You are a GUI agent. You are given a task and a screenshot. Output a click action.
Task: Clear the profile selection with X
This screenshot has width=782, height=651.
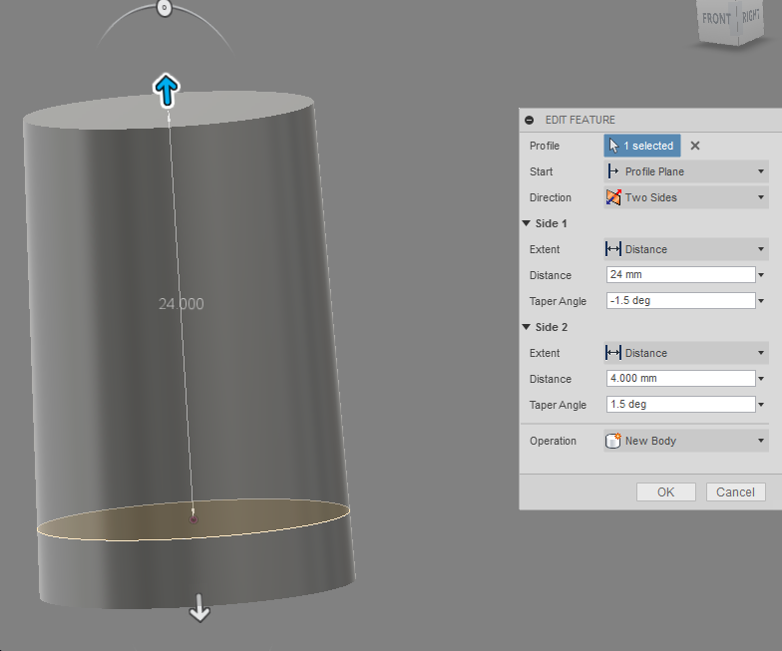pyautogui.click(x=694, y=146)
